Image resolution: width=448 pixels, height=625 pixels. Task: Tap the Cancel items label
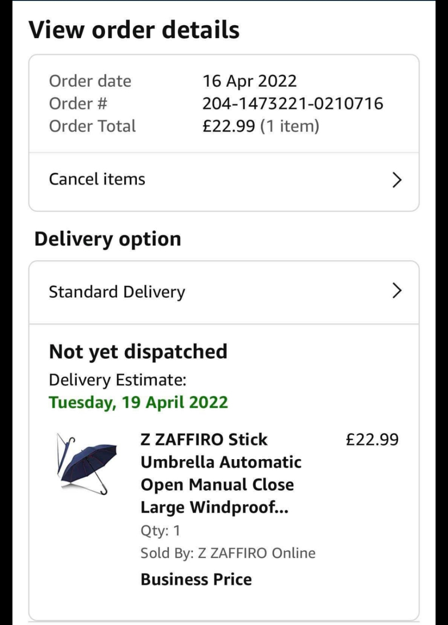click(x=97, y=179)
